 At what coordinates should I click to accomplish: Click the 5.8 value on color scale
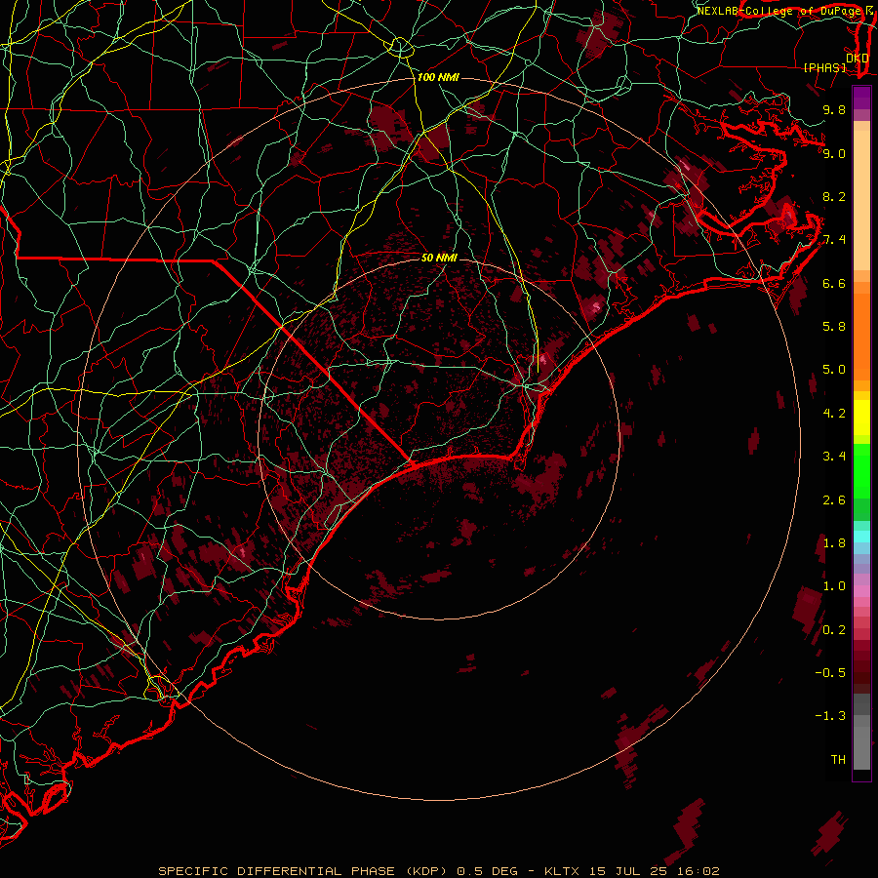coord(834,327)
